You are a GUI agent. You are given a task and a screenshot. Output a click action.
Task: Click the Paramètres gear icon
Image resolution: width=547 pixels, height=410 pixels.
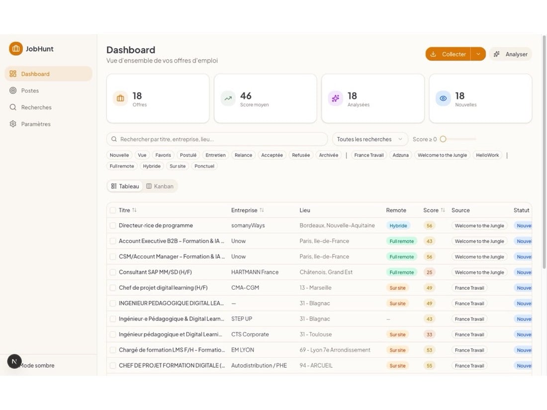pos(13,124)
